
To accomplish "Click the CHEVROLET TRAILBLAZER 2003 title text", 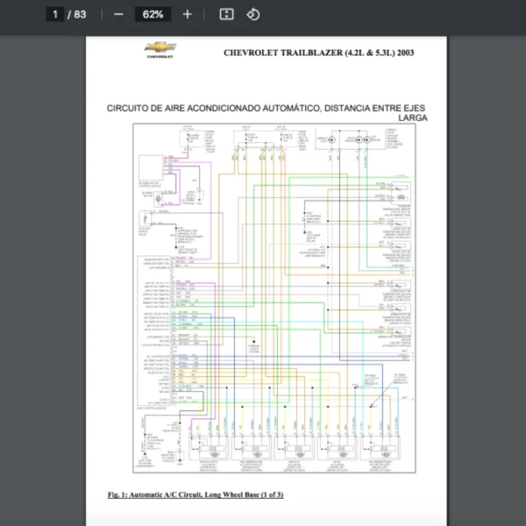I will coord(319,53).
